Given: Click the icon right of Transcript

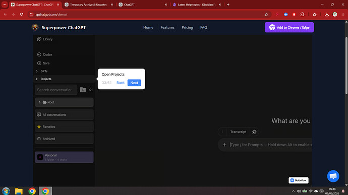Looking at the screenshot, I should point(254,132).
